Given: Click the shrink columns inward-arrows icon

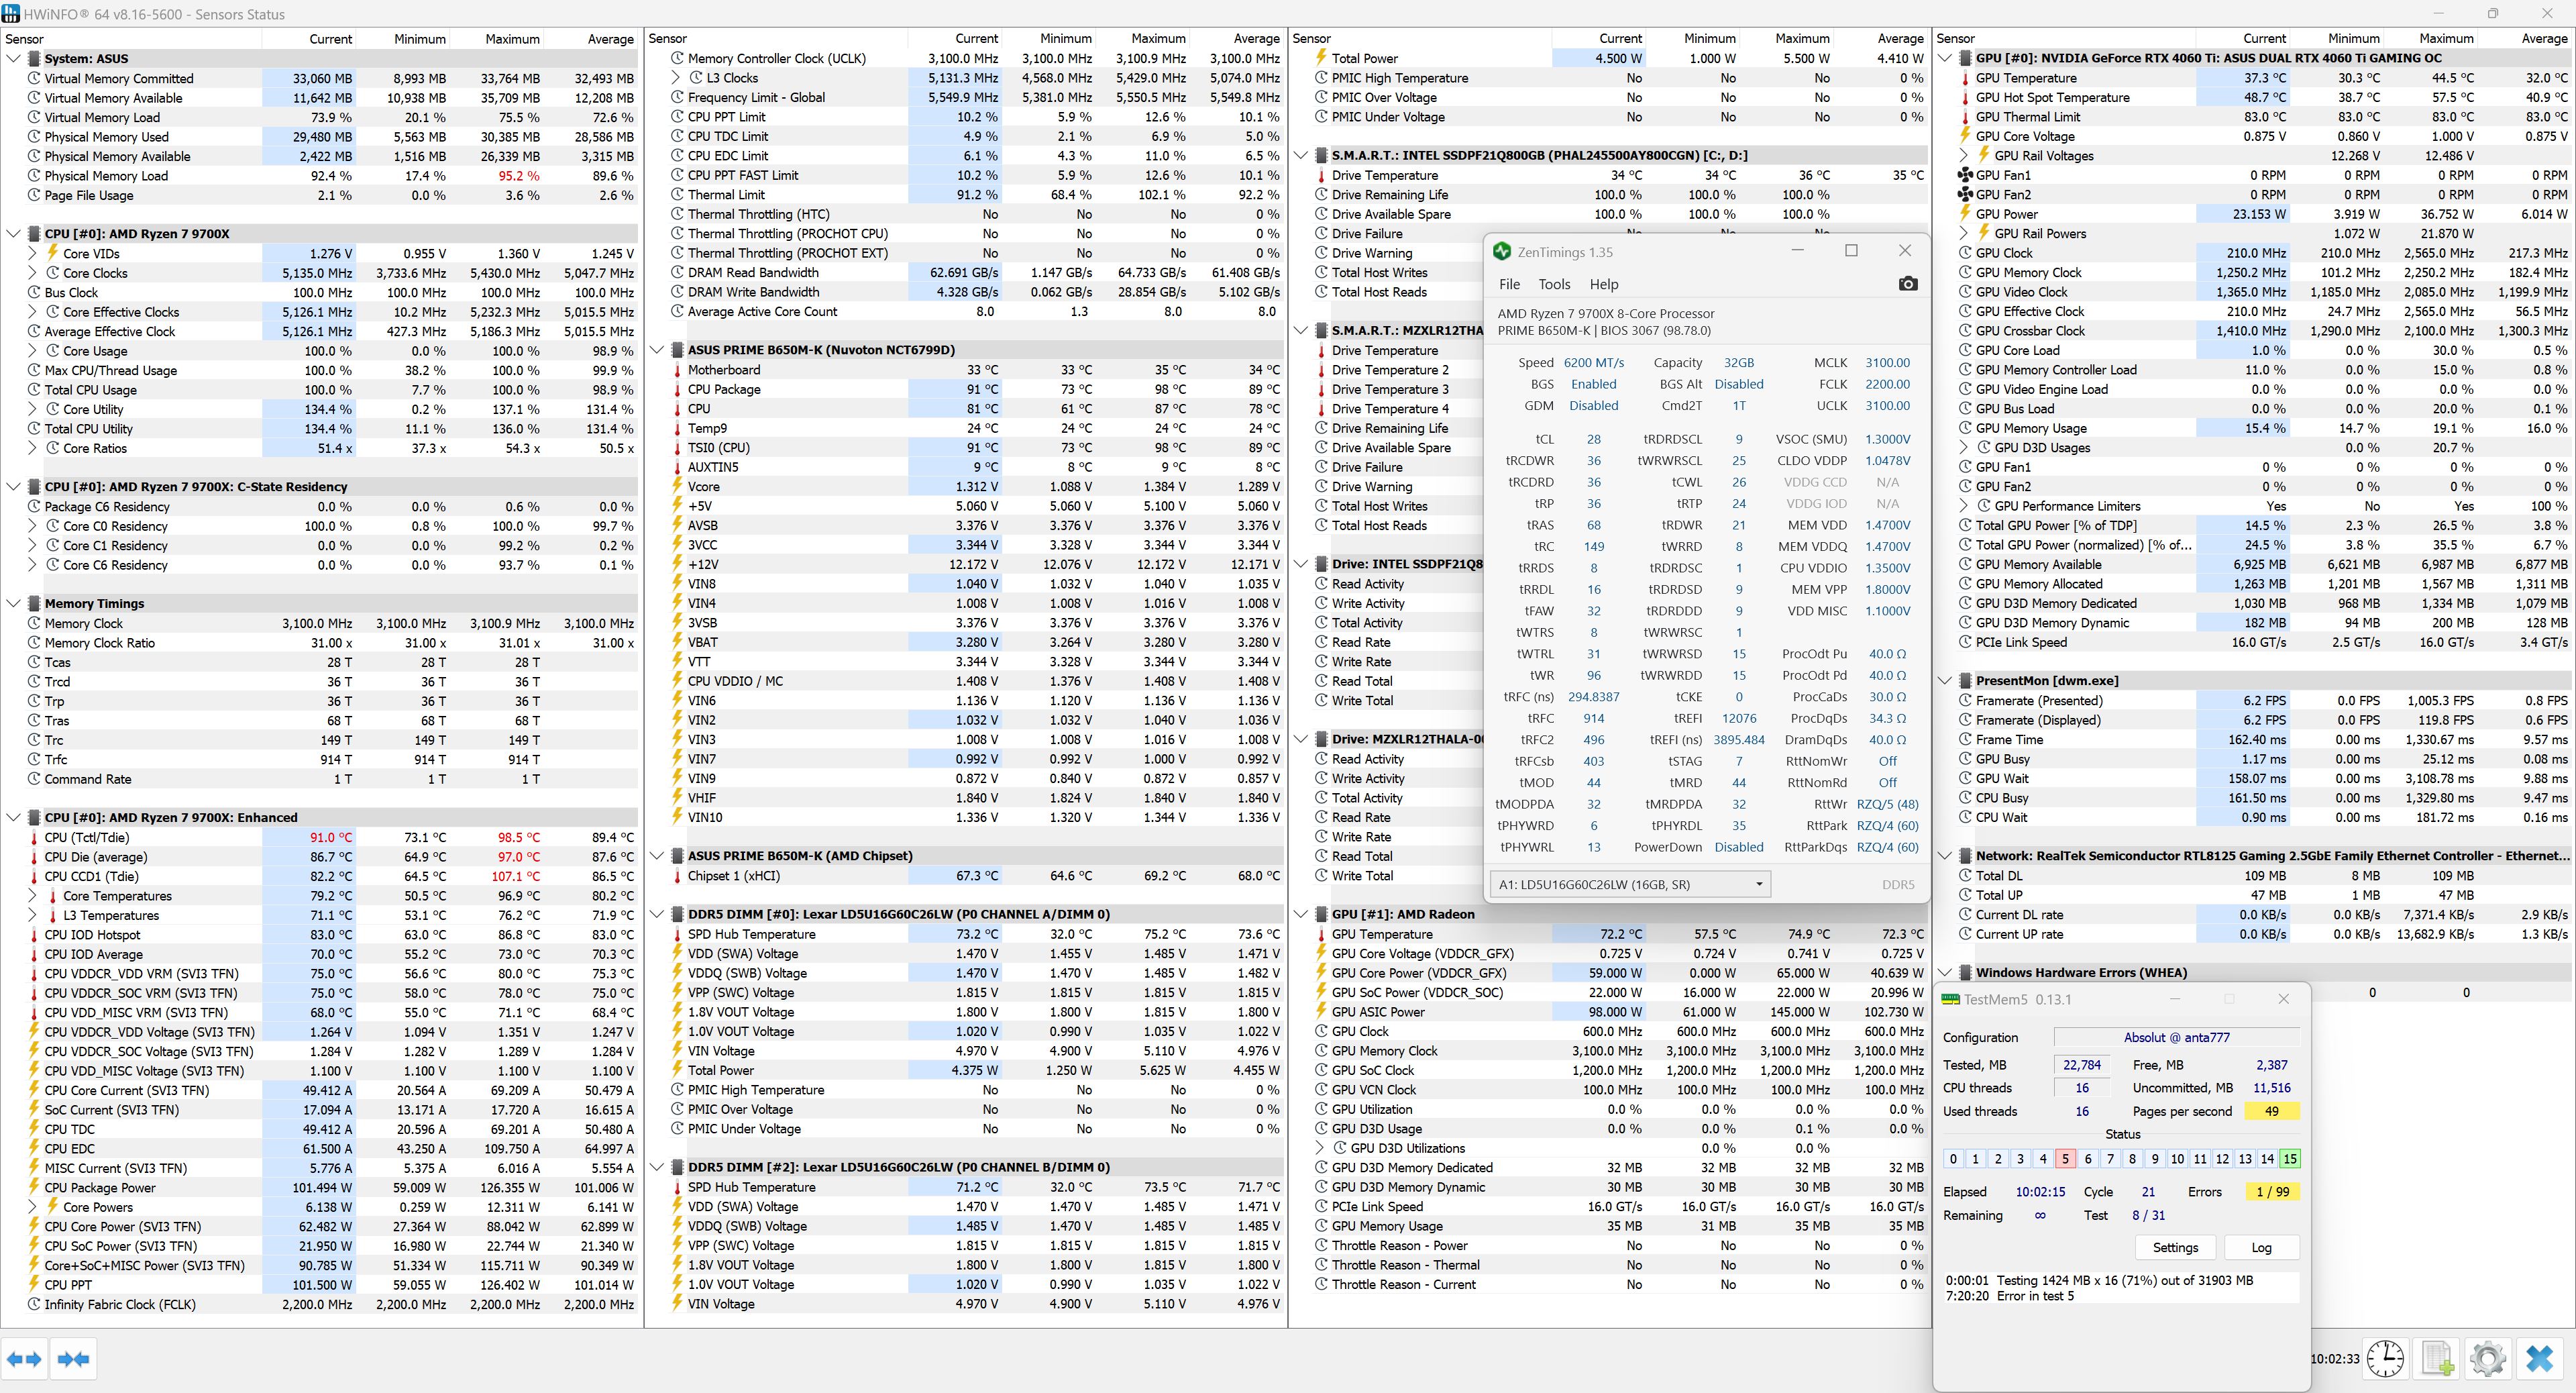Looking at the screenshot, I should pyautogui.click(x=73, y=1359).
